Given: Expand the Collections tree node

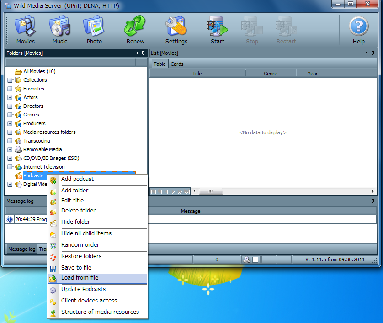Looking at the screenshot, I should 10,80.
